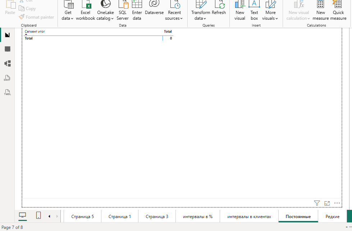Screen dimensions: 352x231
Task: Open the Excel workbook data source
Action: (x=86, y=10)
